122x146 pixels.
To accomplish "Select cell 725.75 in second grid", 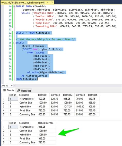I will (x=46, y=142).
